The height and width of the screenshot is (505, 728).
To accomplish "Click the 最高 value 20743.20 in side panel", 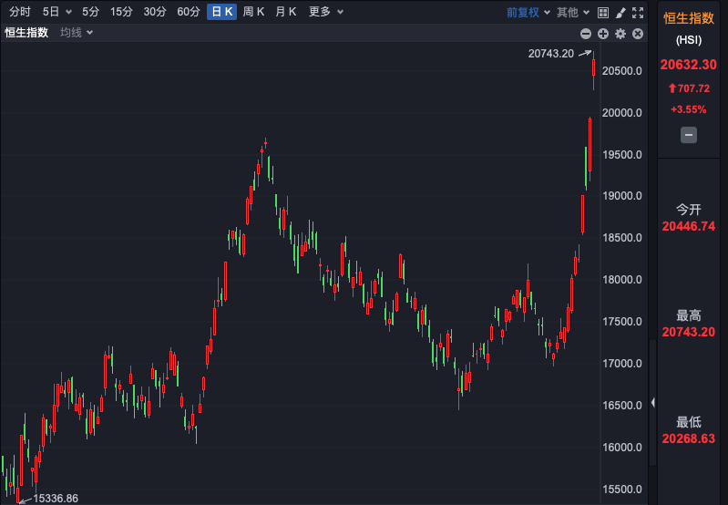I will [689, 332].
